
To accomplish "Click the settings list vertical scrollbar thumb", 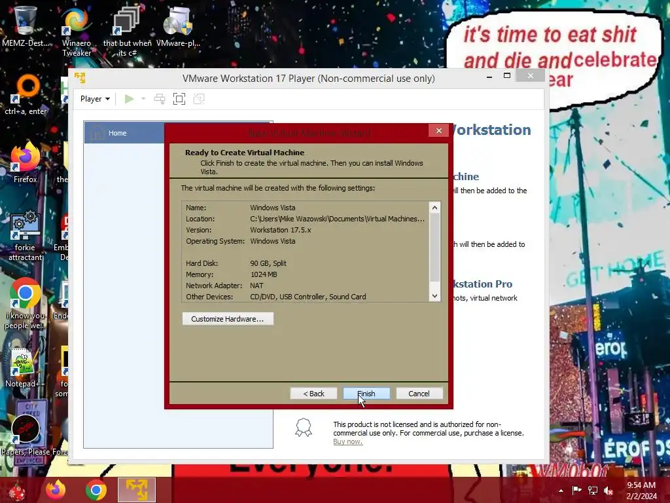I will (x=434, y=248).
